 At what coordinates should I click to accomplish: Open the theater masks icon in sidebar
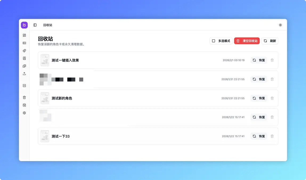click(x=24, y=51)
